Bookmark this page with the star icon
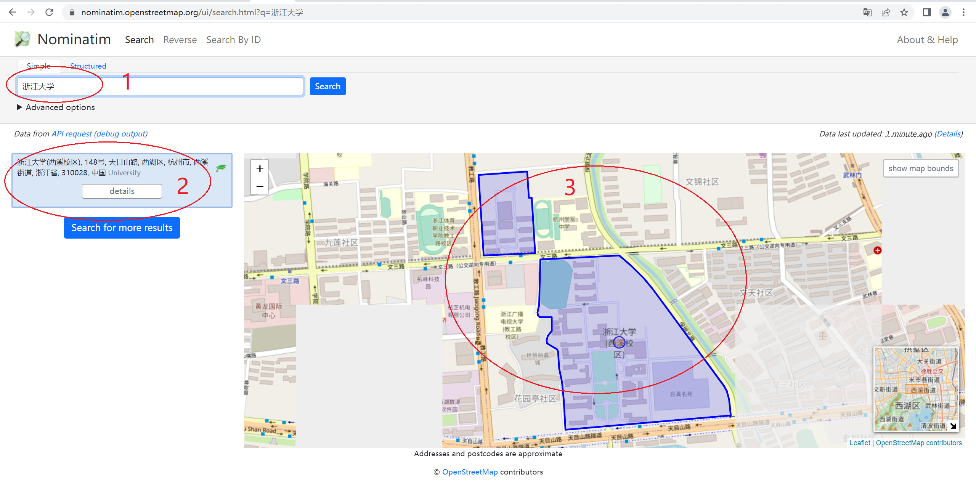The width and height of the screenshot is (976, 481). 904,13
